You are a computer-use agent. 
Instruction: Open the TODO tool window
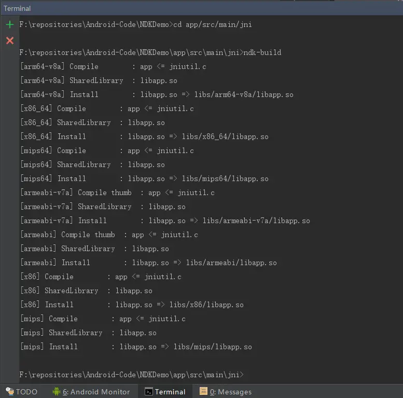click(x=22, y=392)
